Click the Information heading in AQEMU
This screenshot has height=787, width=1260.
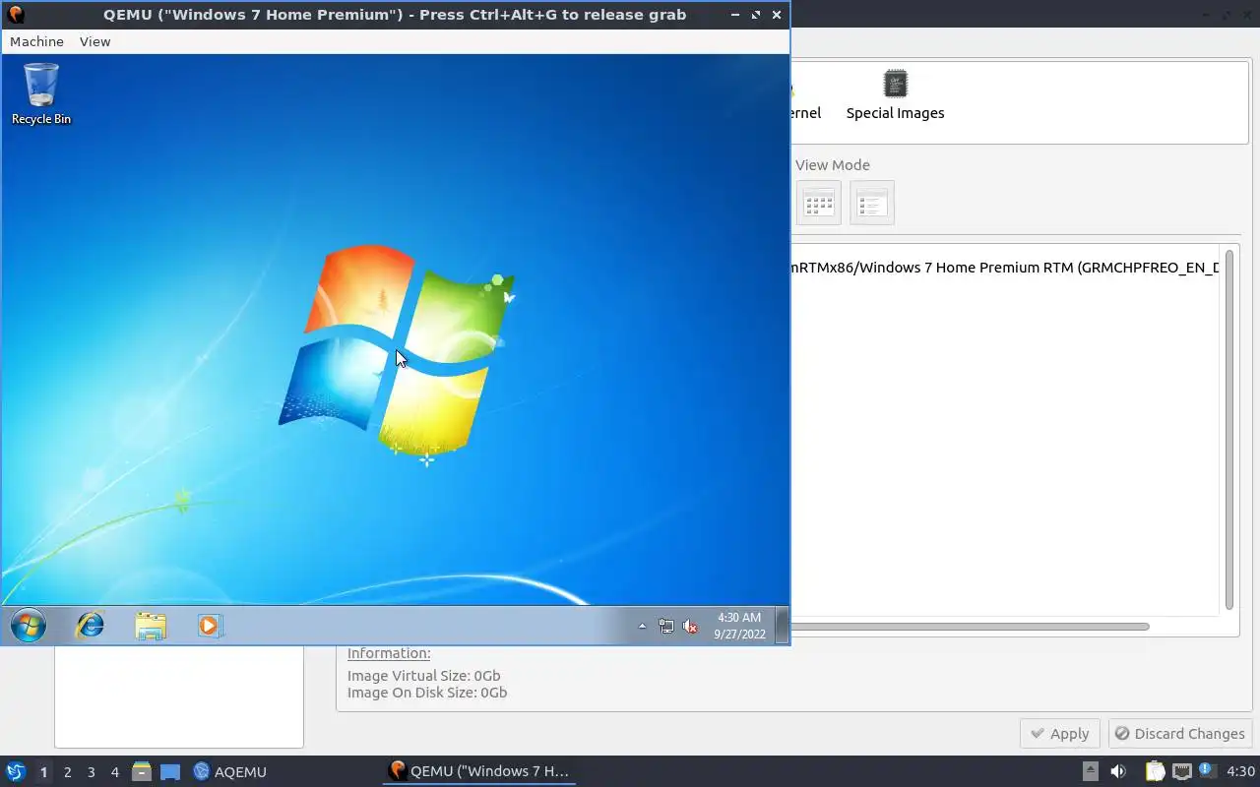point(389,653)
